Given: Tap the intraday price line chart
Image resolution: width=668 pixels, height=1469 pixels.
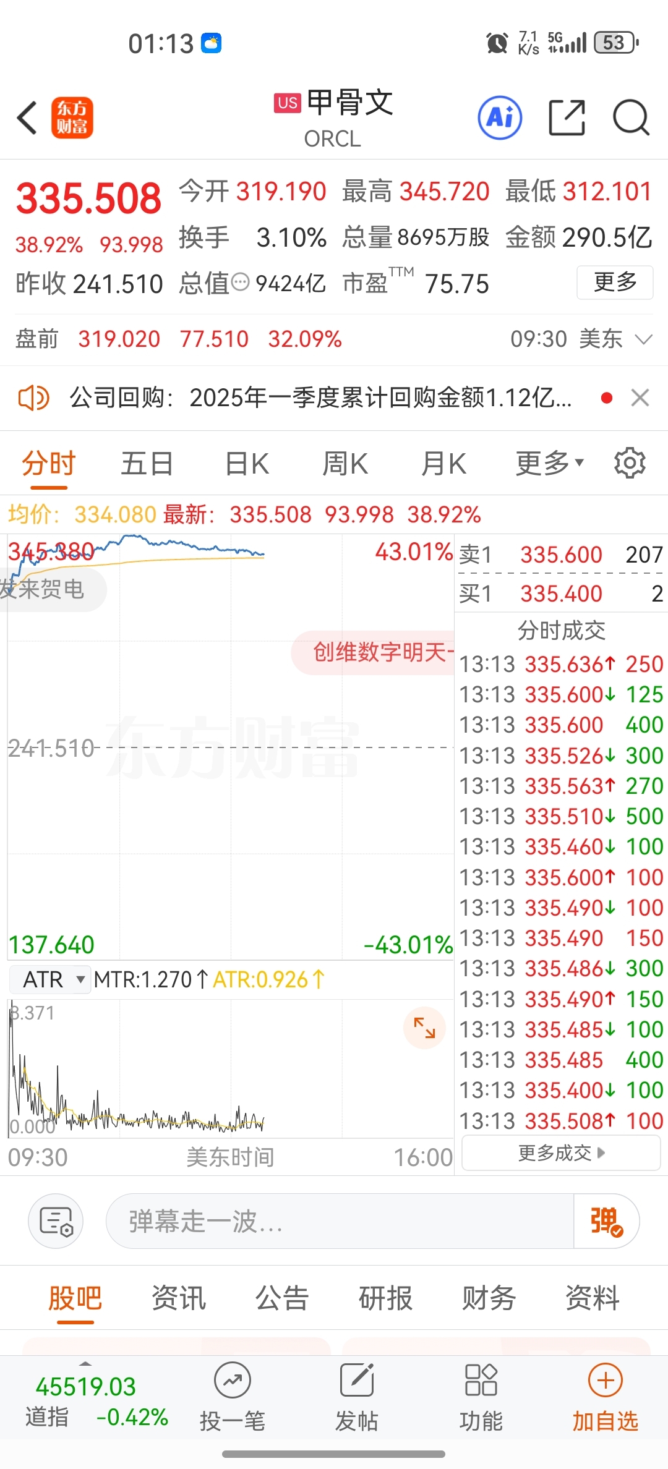Looking at the screenshot, I should click(230, 747).
